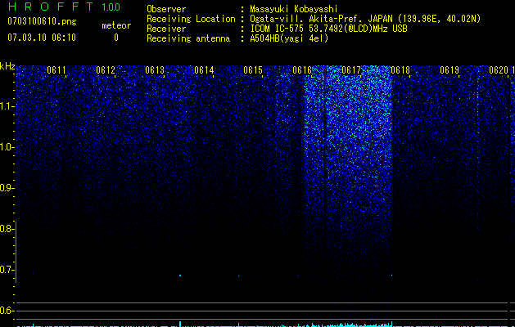Select the antenna value A504HB(yagi 4el)
The height and width of the screenshot is (327, 515).
[x=289, y=38]
